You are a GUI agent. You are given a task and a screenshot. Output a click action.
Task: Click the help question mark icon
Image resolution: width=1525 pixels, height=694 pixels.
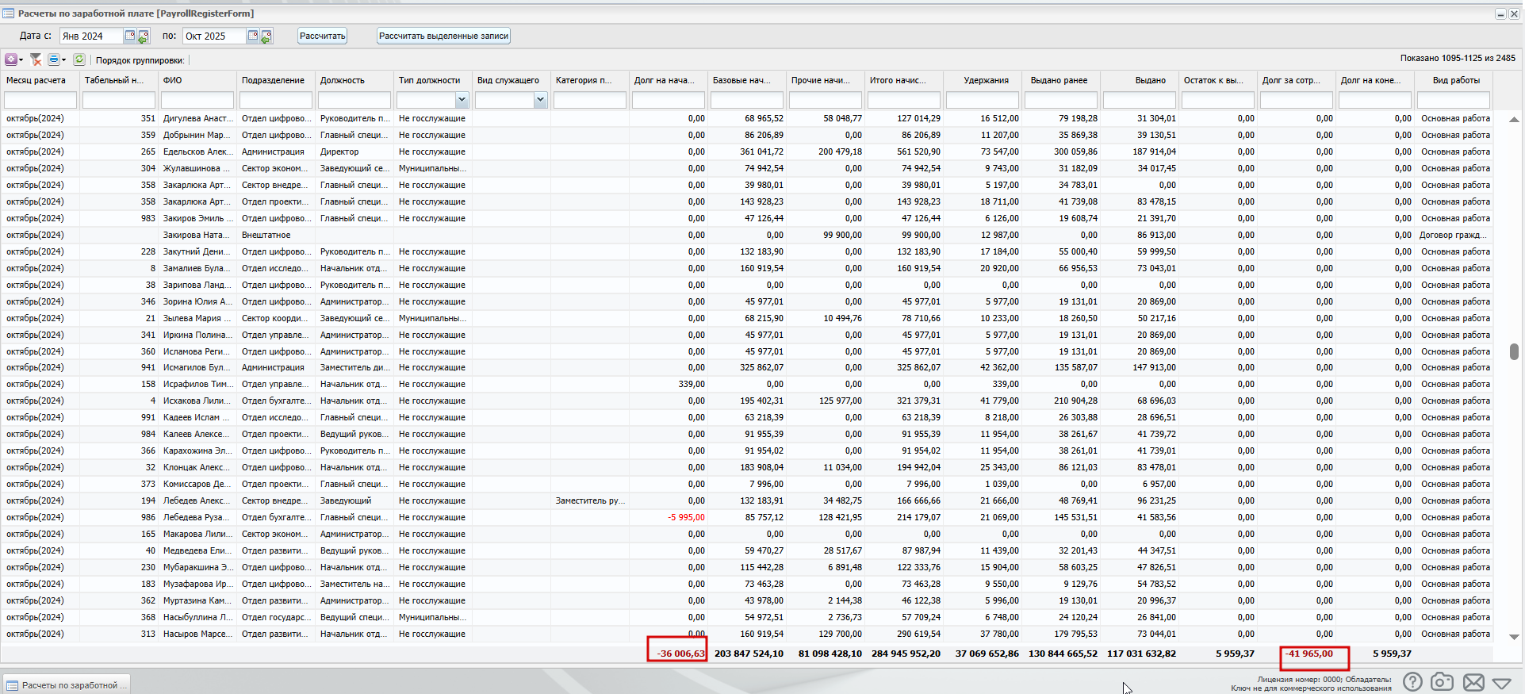point(1412,682)
